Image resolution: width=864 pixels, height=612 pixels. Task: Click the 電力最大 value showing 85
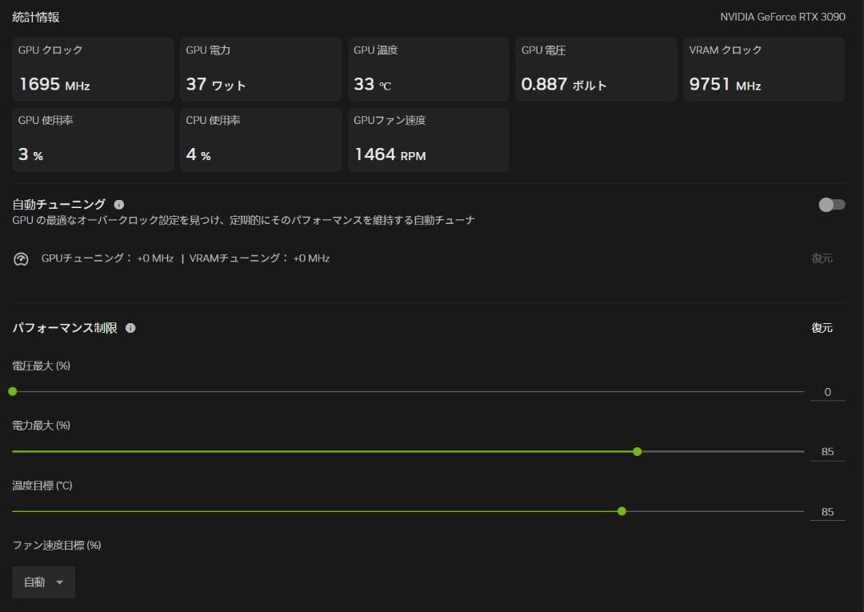click(x=827, y=451)
